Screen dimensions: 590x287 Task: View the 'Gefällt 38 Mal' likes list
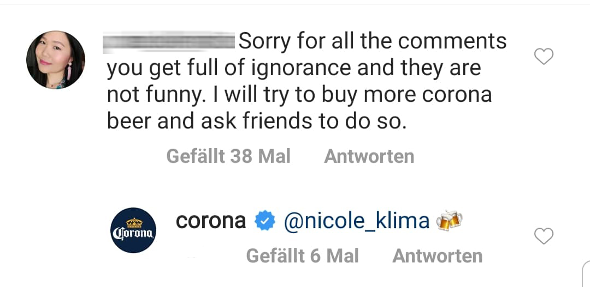point(228,156)
